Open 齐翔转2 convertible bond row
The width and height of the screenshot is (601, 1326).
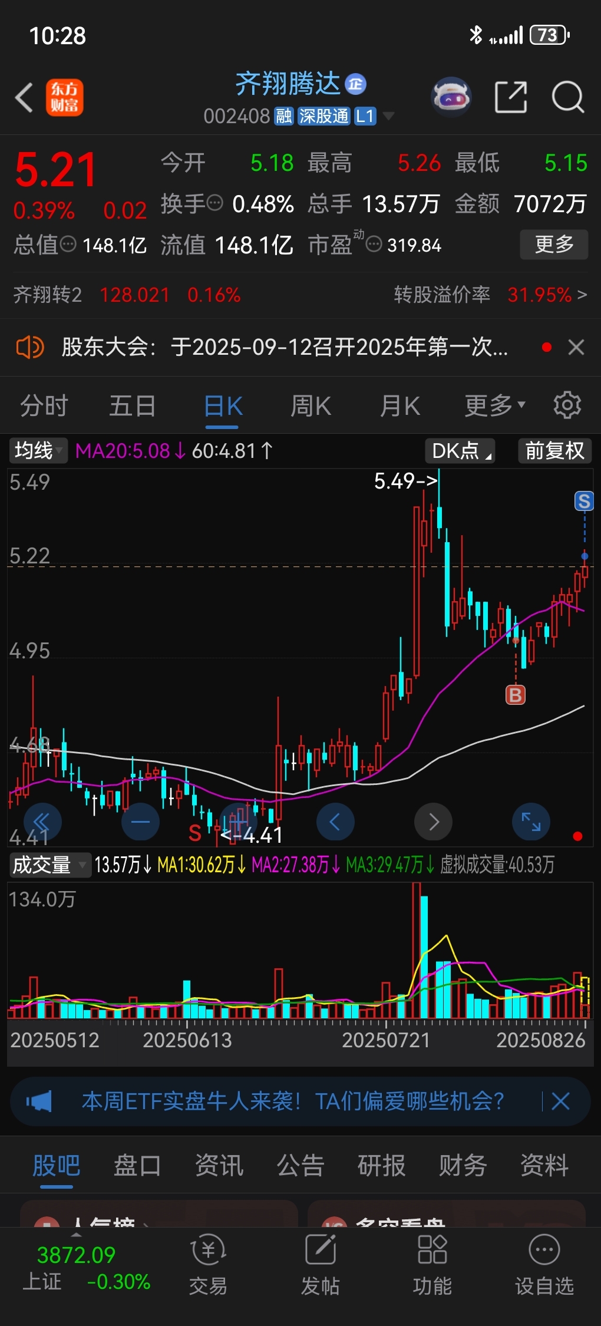click(127, 295)
